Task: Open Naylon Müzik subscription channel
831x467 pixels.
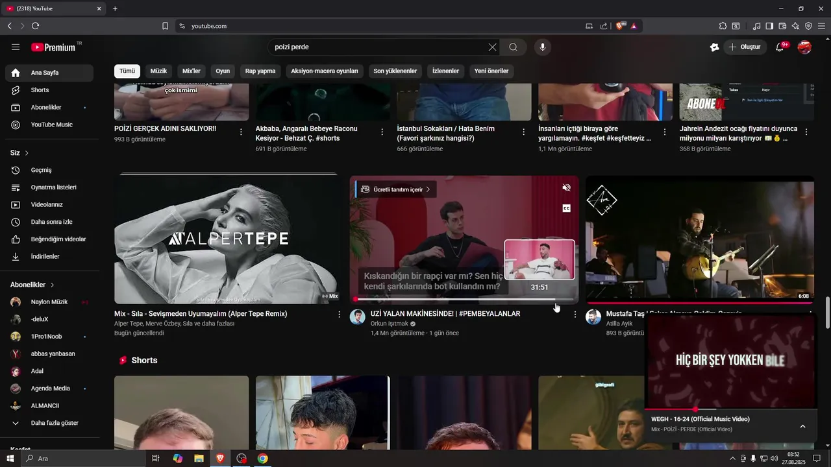Action: pyautogui.click(x=49, y=302)
